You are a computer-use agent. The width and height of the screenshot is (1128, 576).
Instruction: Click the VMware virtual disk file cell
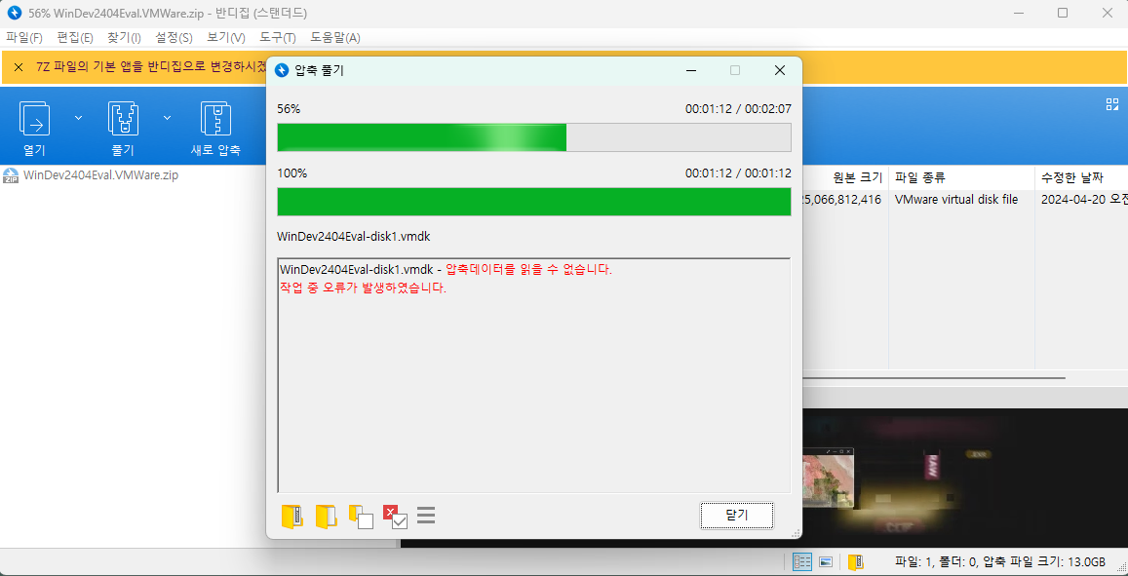click(x=956, y=200)
